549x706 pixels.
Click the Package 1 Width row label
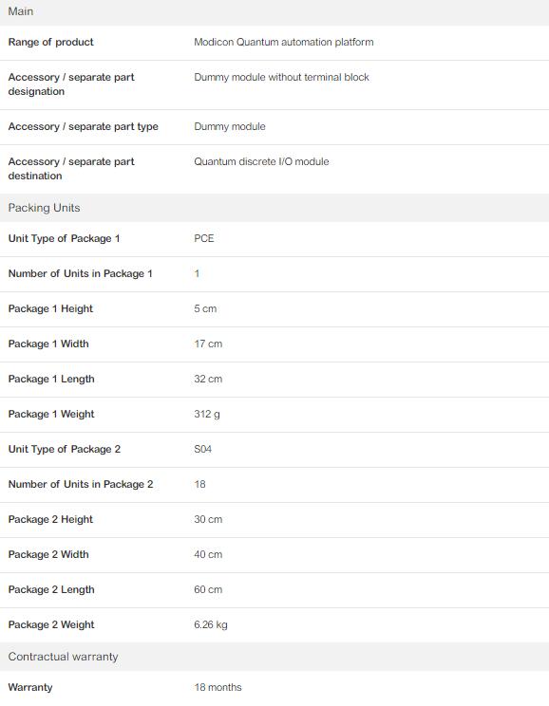[48, 344]
